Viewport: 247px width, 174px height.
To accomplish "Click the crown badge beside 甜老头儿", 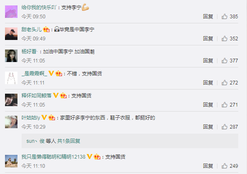I will (46, 29).
